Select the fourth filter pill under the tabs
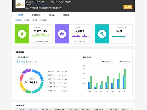This screenshot has width=147, height=110. point(44,20)
